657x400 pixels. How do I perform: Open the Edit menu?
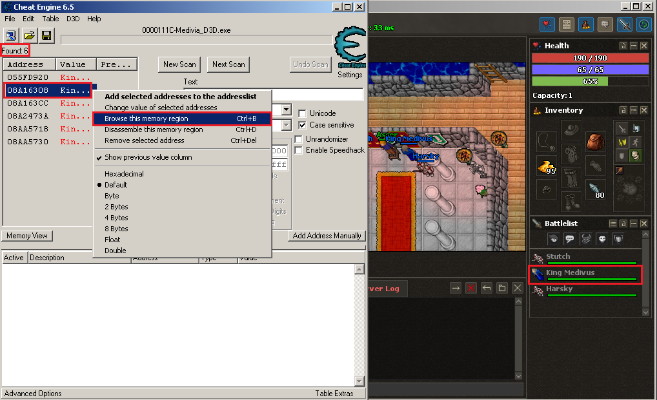(28, 19)
